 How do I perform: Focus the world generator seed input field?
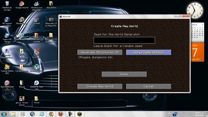click(124, 40)
